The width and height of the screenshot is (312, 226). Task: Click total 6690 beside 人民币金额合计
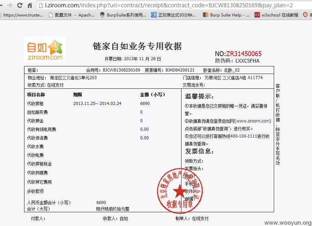101,202
